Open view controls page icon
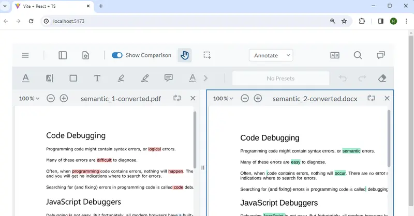The height and width of the screenshot is (216, 414). [x=85, y=55]
